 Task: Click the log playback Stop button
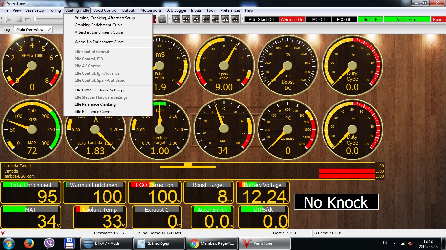(x=18, y=20)
